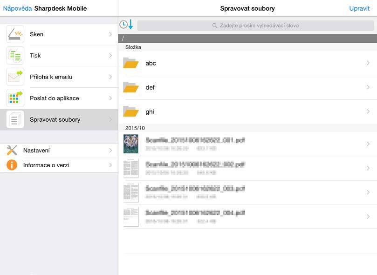Open Informace o verzi entry
The width and height of the screenshot is (377, 275).
pyautogui.click(x=59, y=165)
